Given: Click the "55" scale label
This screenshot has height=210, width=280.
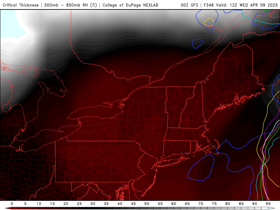Looking at the screenshot, I should 160,204.
